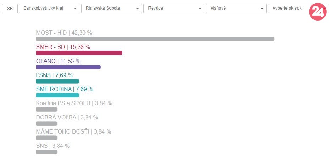The height and width of the screenshot is (157, 333).
Task: Click the SME RODINA turquoise bar
Action: pyautogui.click(x=57, y=95)
